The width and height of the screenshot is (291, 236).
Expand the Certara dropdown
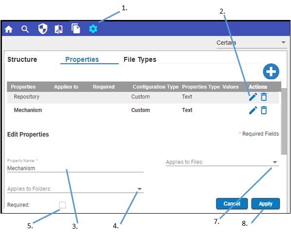pyautogui.click(x=252, y=43)
